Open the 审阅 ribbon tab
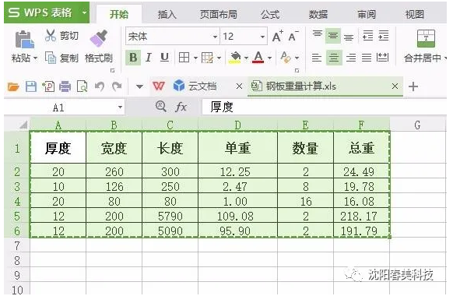This screenshot has height=296, width=453. click(367, 14)
